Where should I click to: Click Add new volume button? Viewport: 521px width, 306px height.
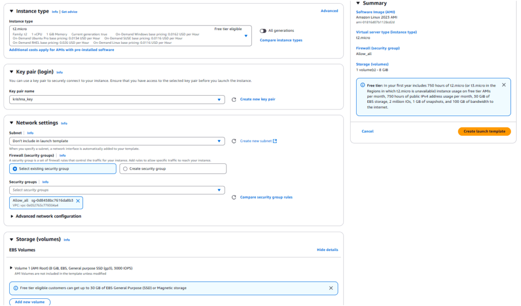[x=30, y=302]
